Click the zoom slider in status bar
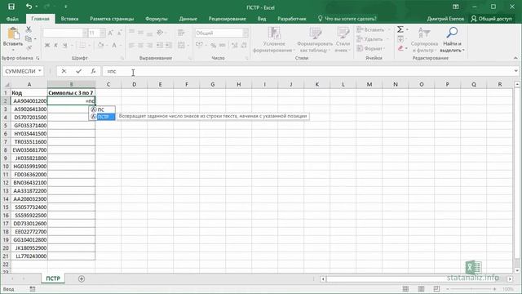Image resolution: width=522 pixels, height=294 pixels. click(x=471, y=289)
